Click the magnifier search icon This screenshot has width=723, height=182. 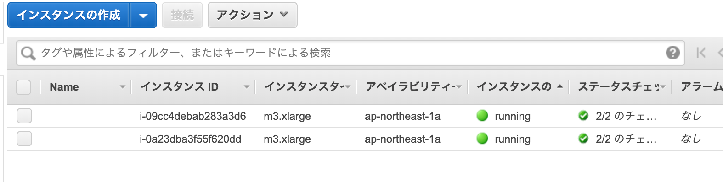pyautogui.click(x=28, y=53)
